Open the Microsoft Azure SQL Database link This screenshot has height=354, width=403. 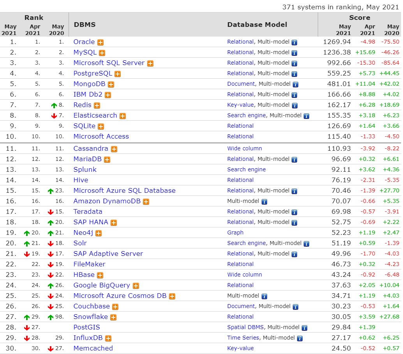pos(124,191)
